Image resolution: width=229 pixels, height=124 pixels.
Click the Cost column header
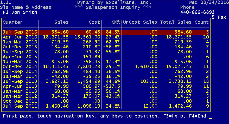pyautogui.click(x=94, y=22)
